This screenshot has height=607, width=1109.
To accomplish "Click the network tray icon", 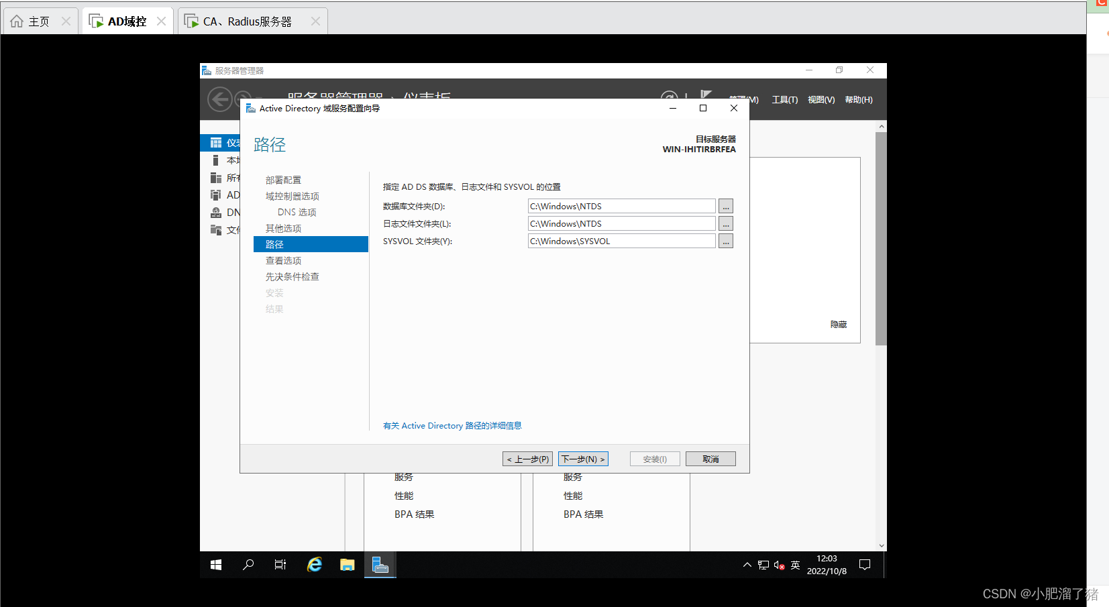I will (x=763, y=565).
